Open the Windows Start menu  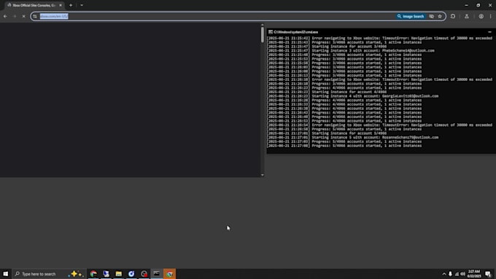(x=6, y=274)
